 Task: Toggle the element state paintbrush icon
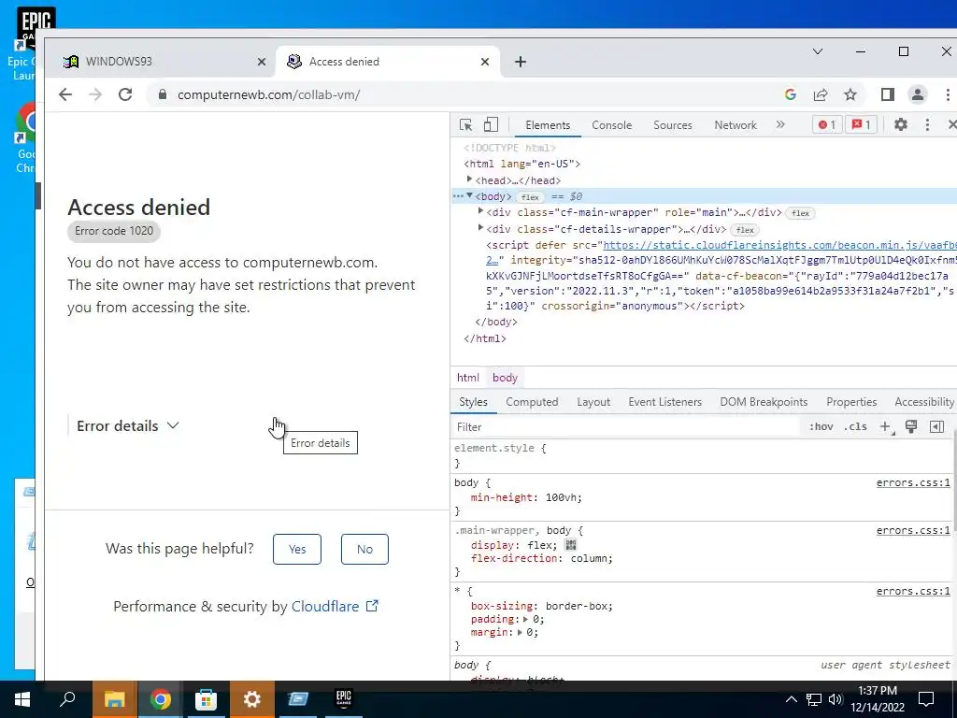pos(910,426)
